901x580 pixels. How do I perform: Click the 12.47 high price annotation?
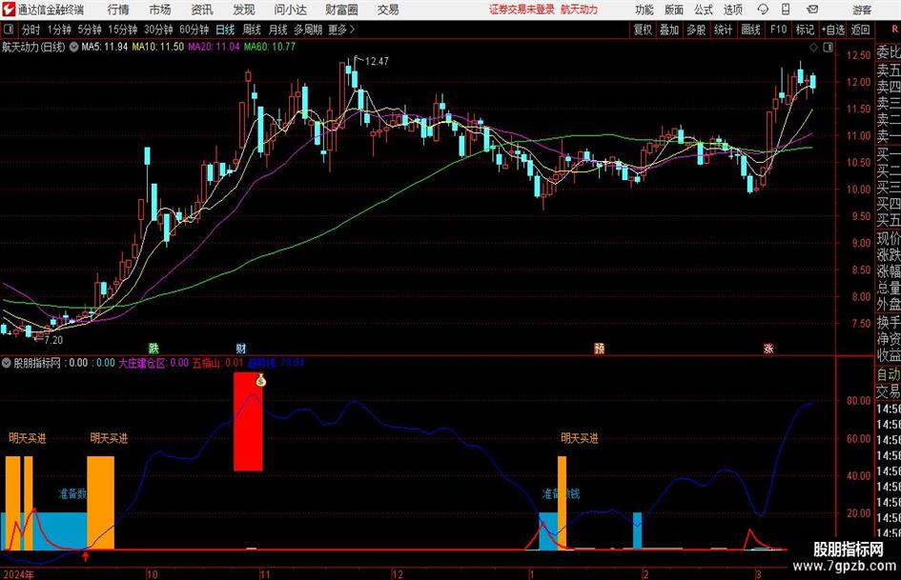[x=377, y=61]
